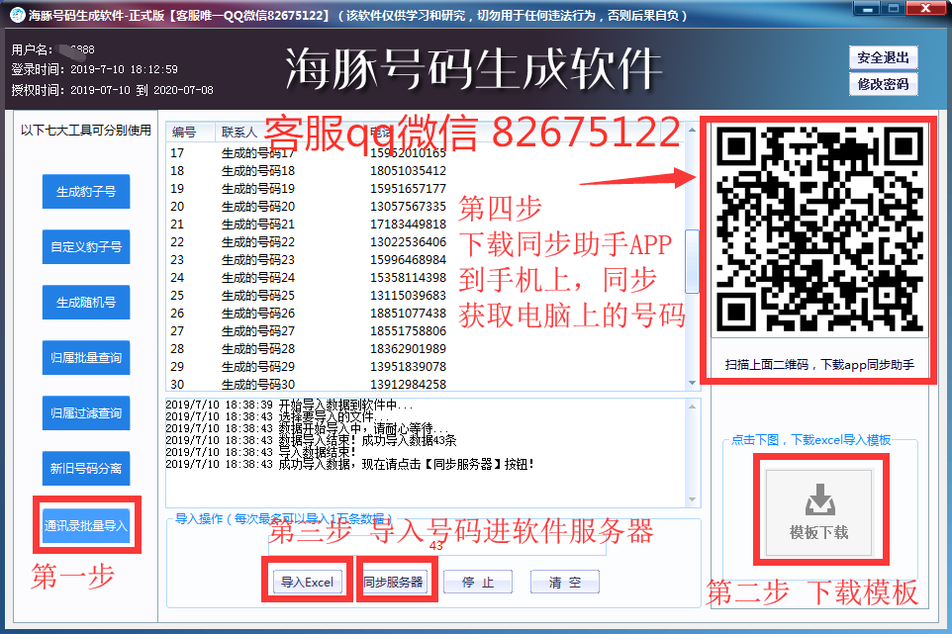
Task: Click phone number 18551758806
Action: (408, 330)
